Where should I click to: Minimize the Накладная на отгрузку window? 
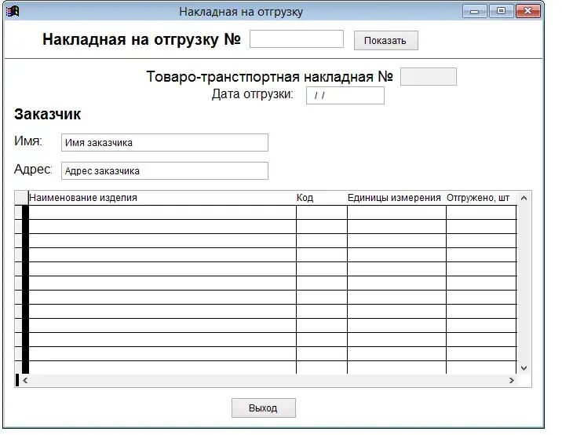[475, 12]
